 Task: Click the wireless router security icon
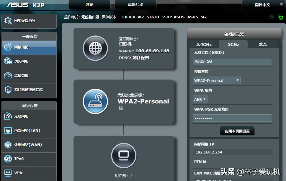(95, 101)
